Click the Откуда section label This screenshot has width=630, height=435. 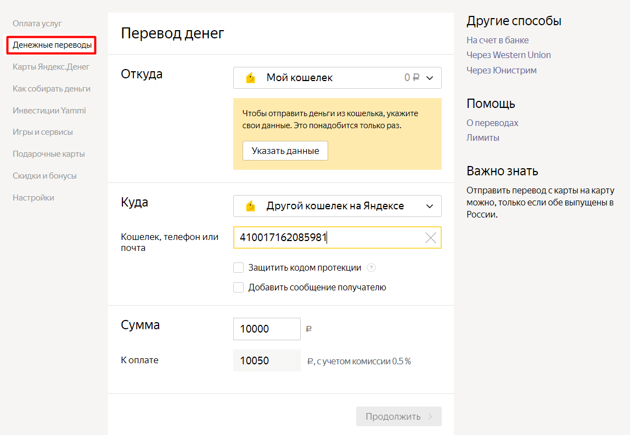(x=142, y=75)
